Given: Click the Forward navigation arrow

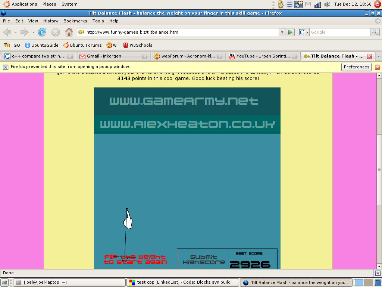Looking at the screenshot, I should tap(24, 32).
